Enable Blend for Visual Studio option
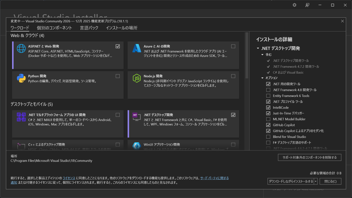Image resolution: width=352 pixels, height=198 pixels. (x=268, y=136)
